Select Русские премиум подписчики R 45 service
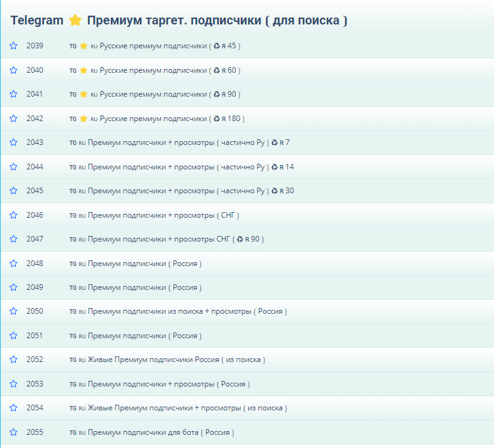This screenshot has width=494, height=448. tap(154, 46)
